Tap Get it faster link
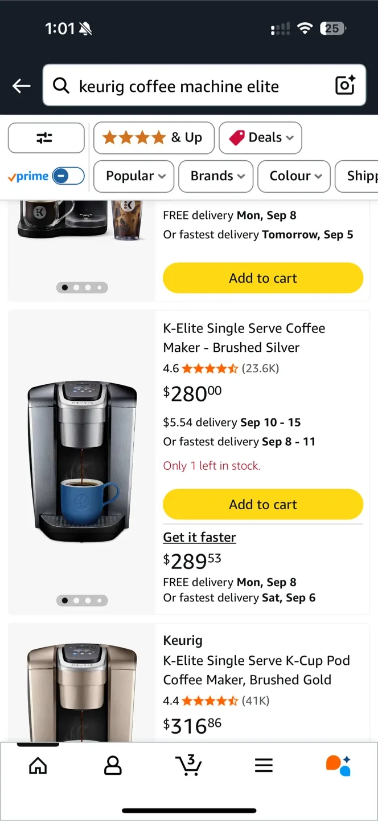 coord(199,537)
